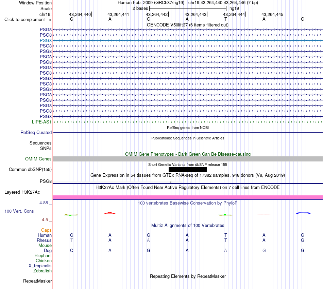Image resolution: width=323 pixels, height=289 pixels.
Task: Click the pink H3K27Ac signal bar
Action: coord(188,197)
